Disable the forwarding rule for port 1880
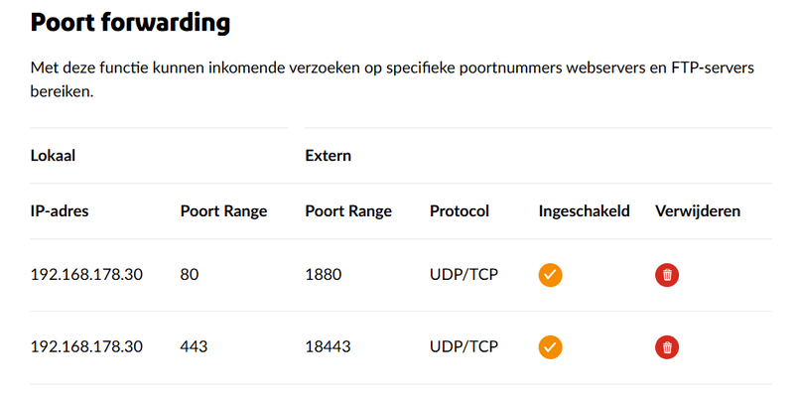This screenshot has width=794, height=398. coord(550,275)
